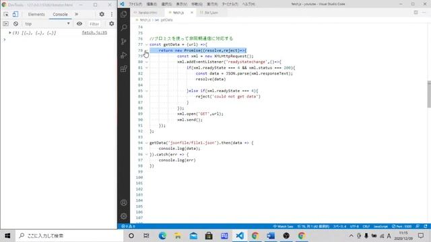Collapse the addEventListener callback at line 80
Viewport: 431px width, 242px height.
(x=147, y=62)
